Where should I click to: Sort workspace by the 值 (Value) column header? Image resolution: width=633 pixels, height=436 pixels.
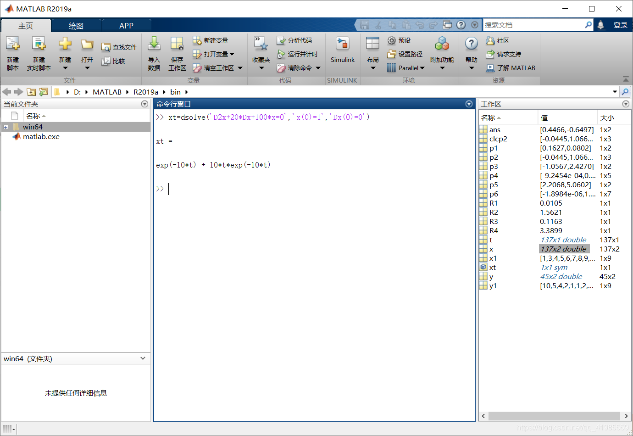point(567,117)
